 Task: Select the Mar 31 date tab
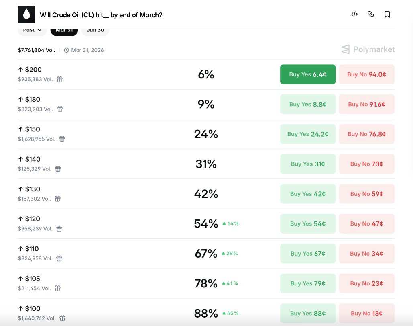(64, 31)
